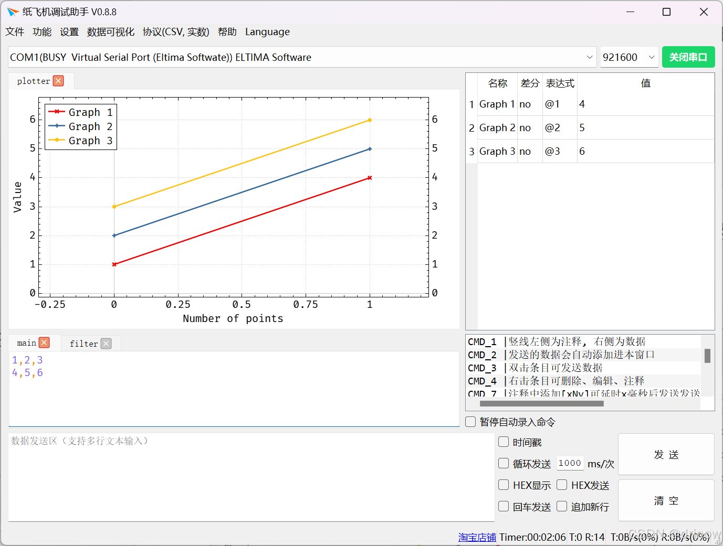Close the plotter tab with its red X
Viewport: 723px width, 546px height.
[59, 81]
